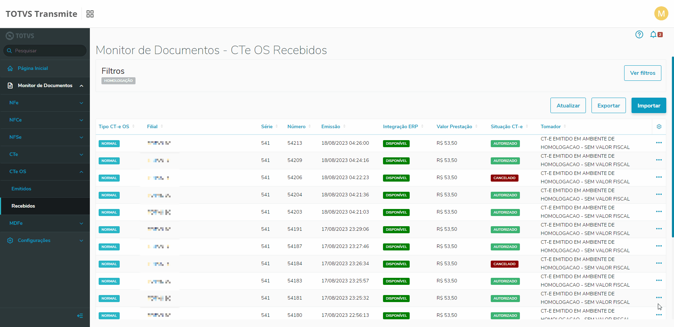Open the Configurações menu item
The height and width of the screenshot is (327, 674).
45,241
